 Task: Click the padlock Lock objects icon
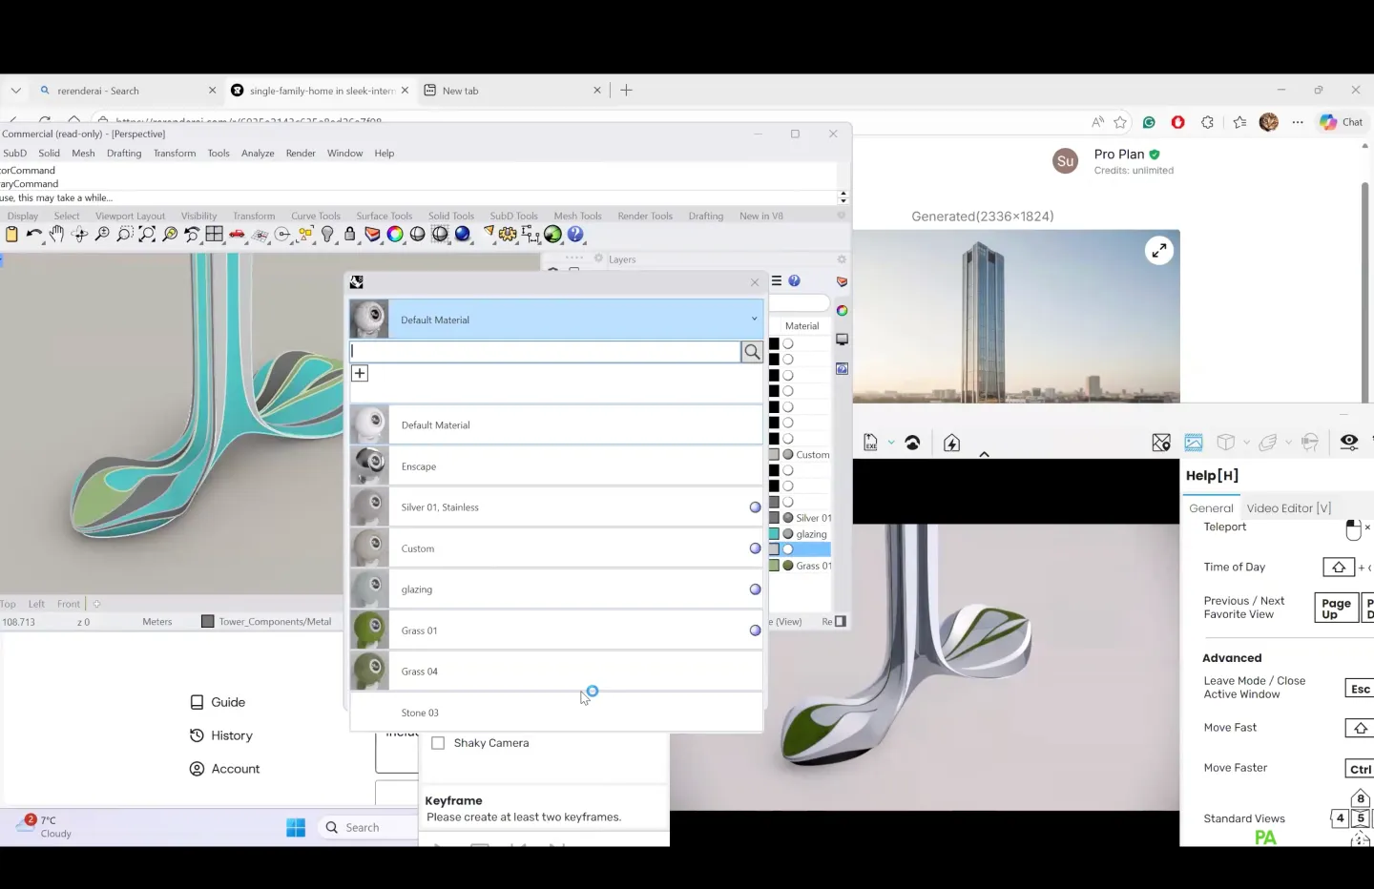coord(350,235)
